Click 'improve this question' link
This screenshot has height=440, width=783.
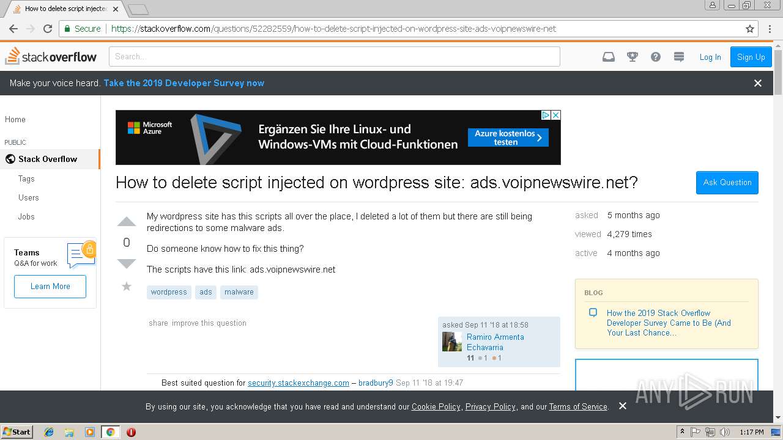point(209,323)
